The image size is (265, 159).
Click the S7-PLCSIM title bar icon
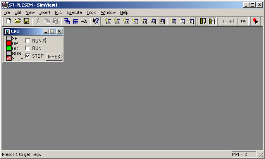(x=5, y=5)
